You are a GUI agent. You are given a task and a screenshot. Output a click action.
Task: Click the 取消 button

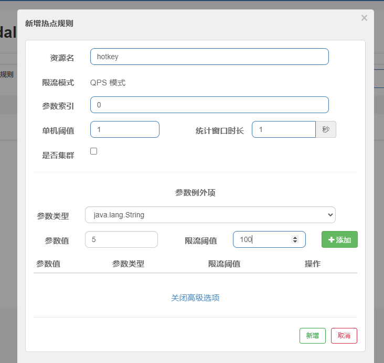pyautogui.click(x=344, y=336)
